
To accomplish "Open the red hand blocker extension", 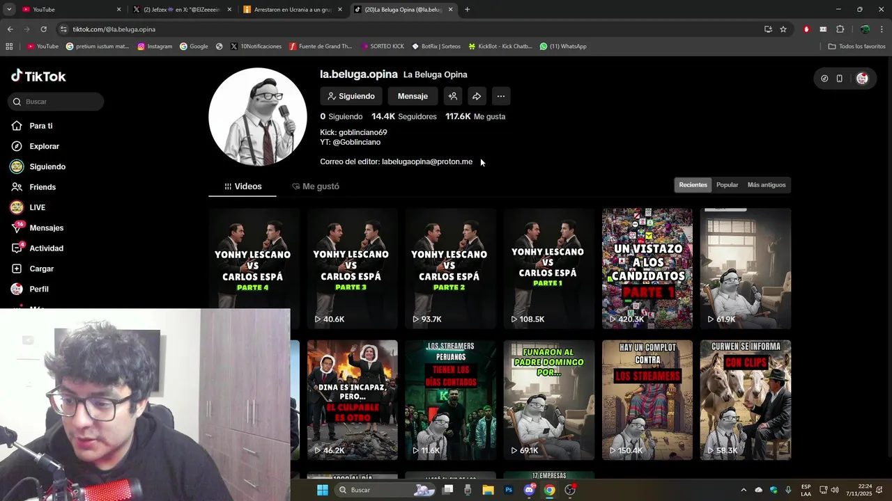I will tap(806, 29).
